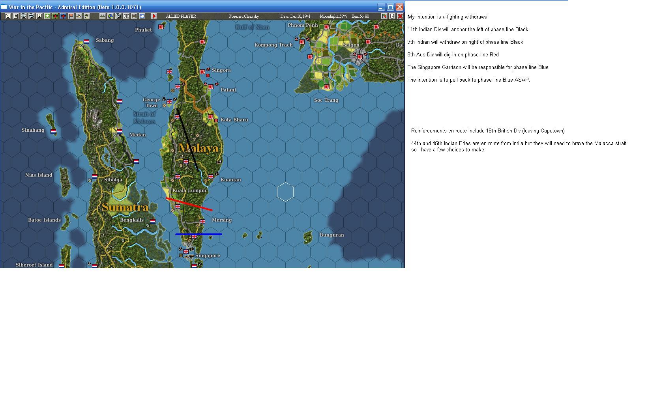663x414 pixels.
Task: Select the British flag at Singapore
Action: [x=186, y=251]
